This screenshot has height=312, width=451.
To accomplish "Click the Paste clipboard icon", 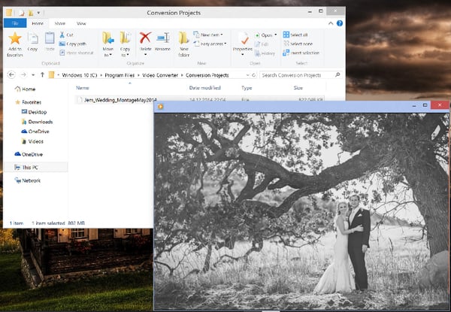I will click(x=50, y=38).
